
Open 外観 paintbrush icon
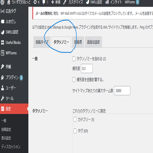click(2, 67)
